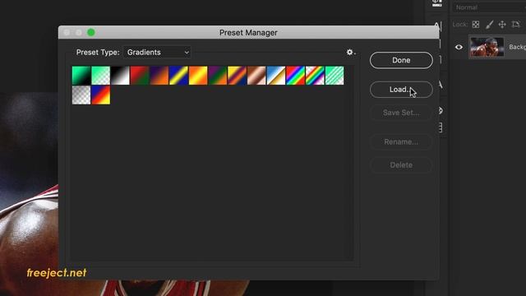Viewport: 526px width, 296px height.
Task: Select the Background layer thumbnail
Action: [487, 47]
